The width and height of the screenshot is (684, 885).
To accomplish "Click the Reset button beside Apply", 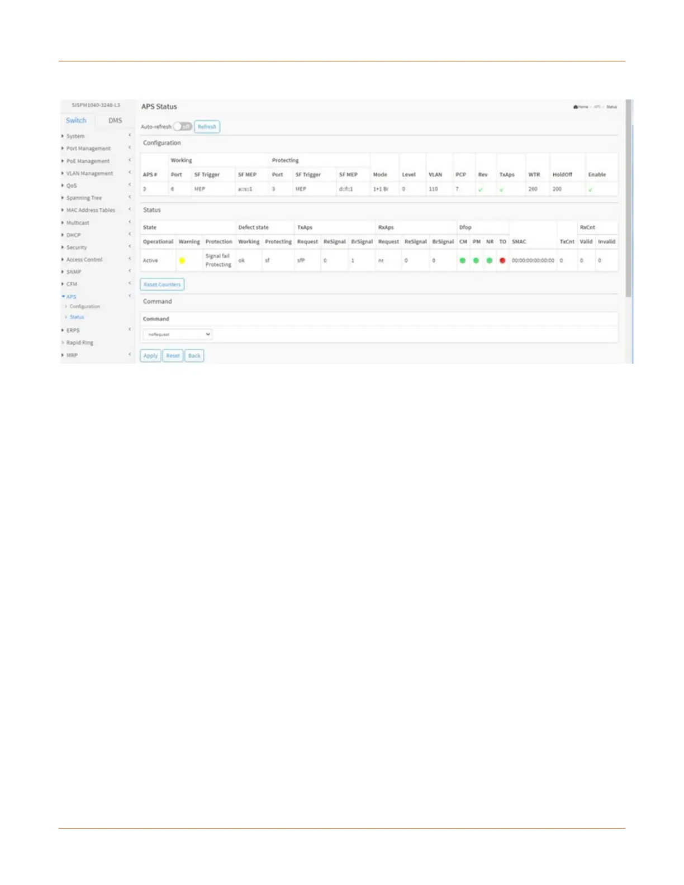I will [173, 356].
